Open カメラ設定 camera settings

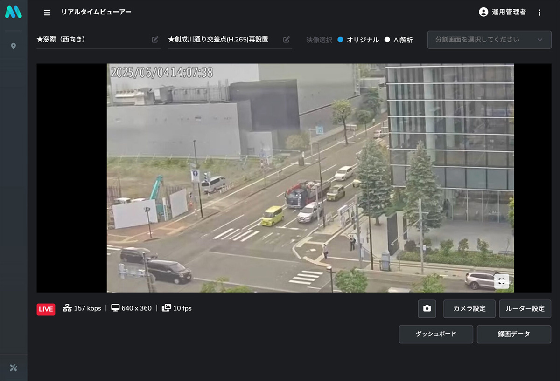pyautogui.click(x=469, y=308)
